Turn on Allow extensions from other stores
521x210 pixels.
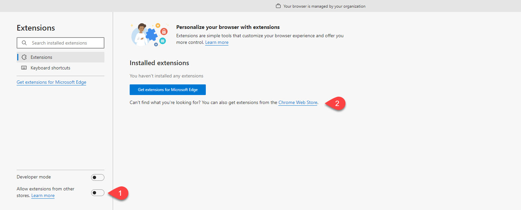click(x=97, y=193)
